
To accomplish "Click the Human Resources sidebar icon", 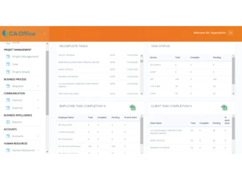I will [x=8, y=150].
